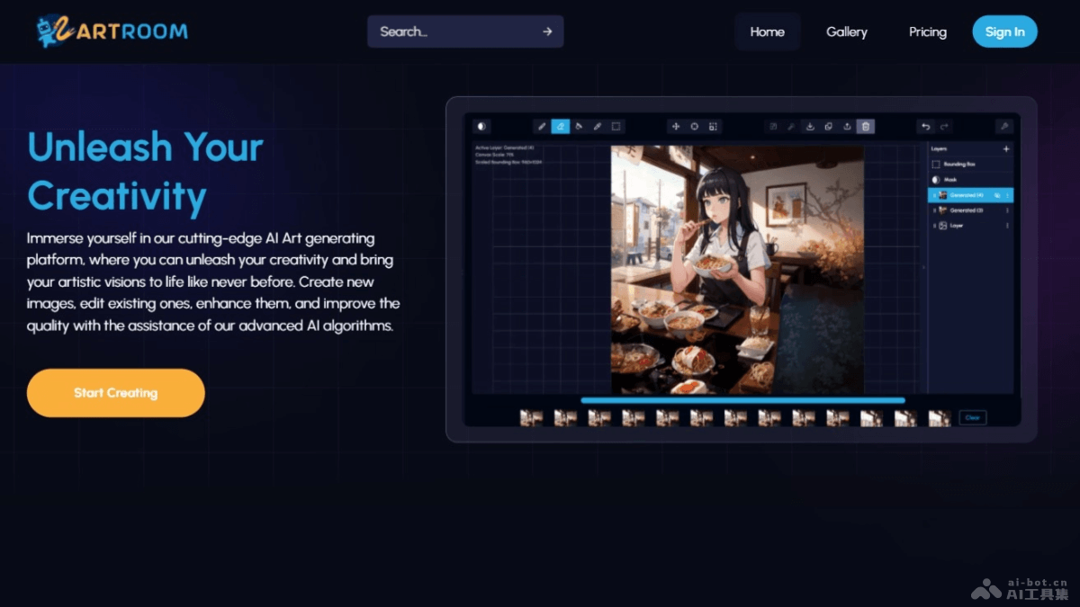Add a new layer with plus icon
Viewport: 1080px width, 607px height.
[x=1006, y=149]
